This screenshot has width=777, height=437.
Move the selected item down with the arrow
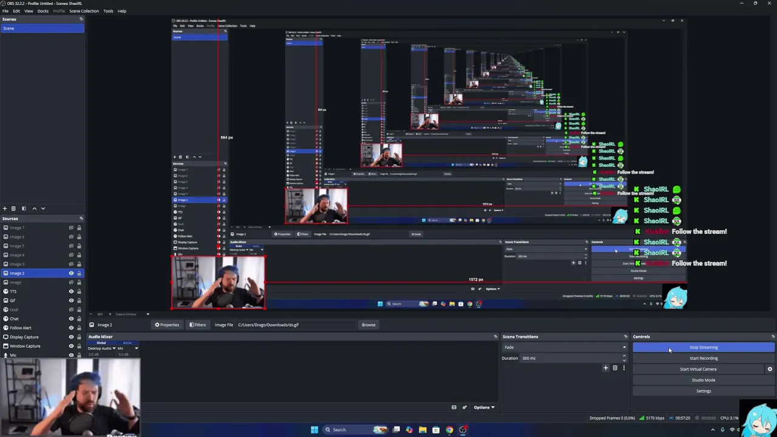click(43, 208)
